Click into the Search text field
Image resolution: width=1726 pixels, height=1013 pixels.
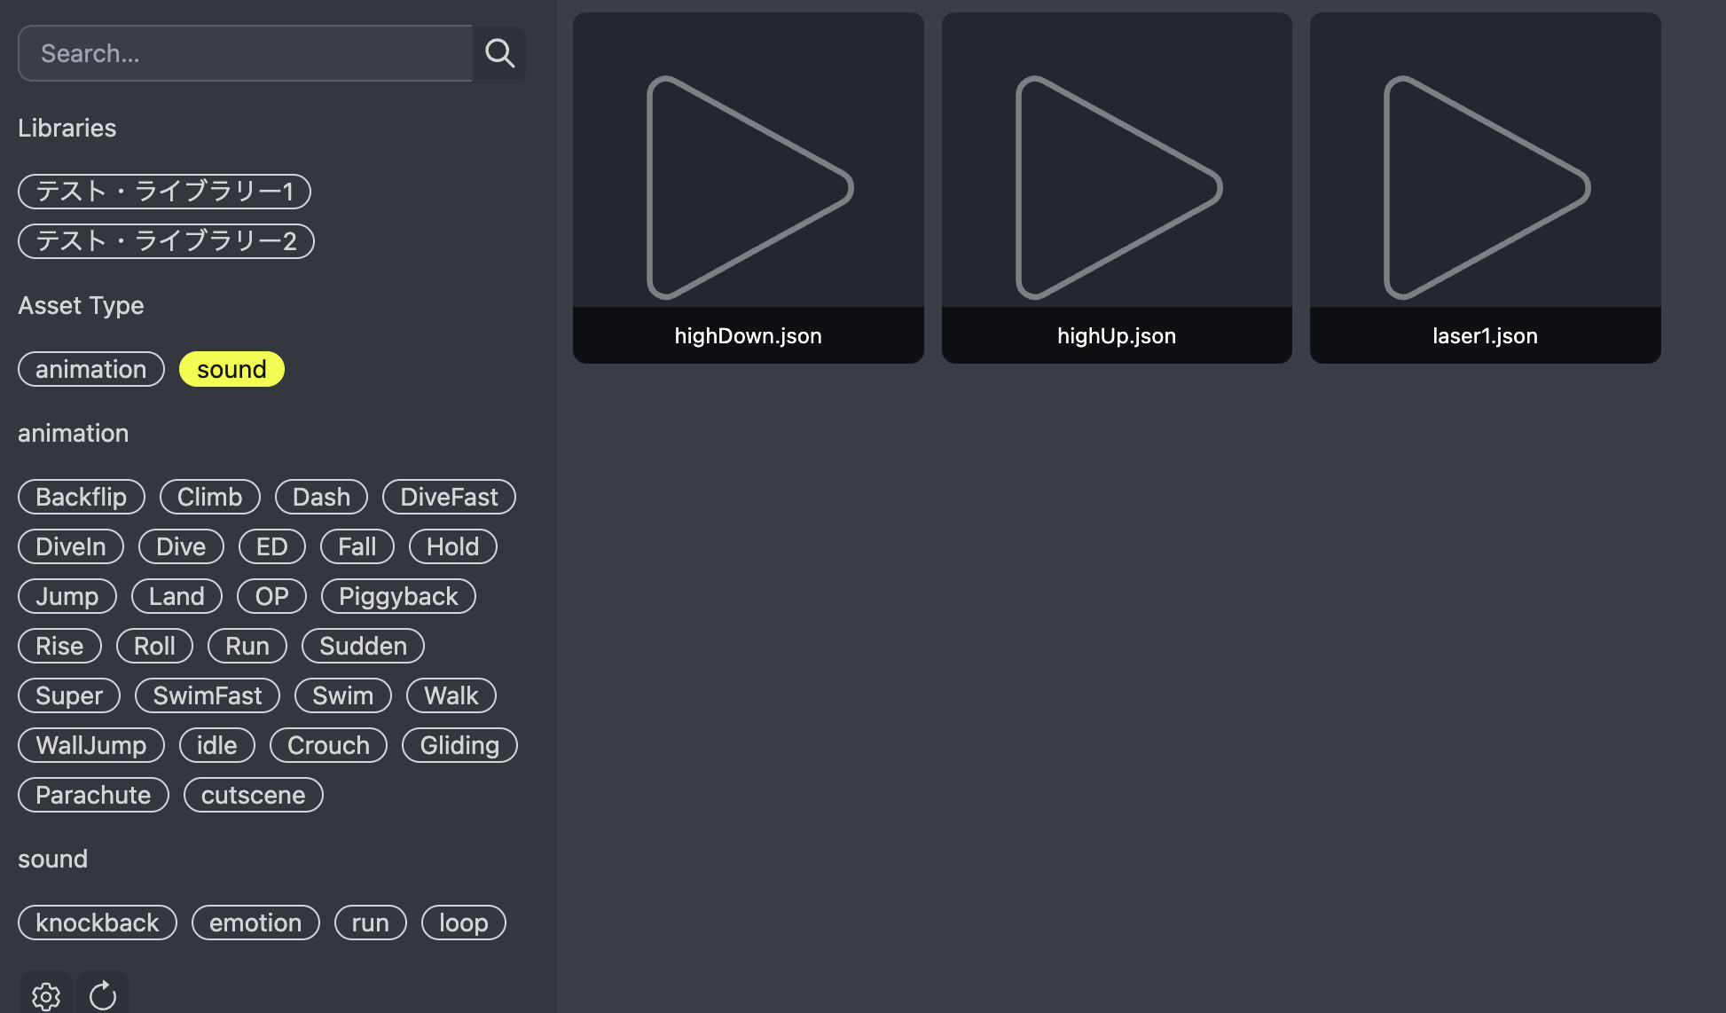(x=245, y=53)
